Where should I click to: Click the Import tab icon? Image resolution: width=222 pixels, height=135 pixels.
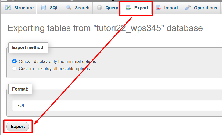click(158, 7)
